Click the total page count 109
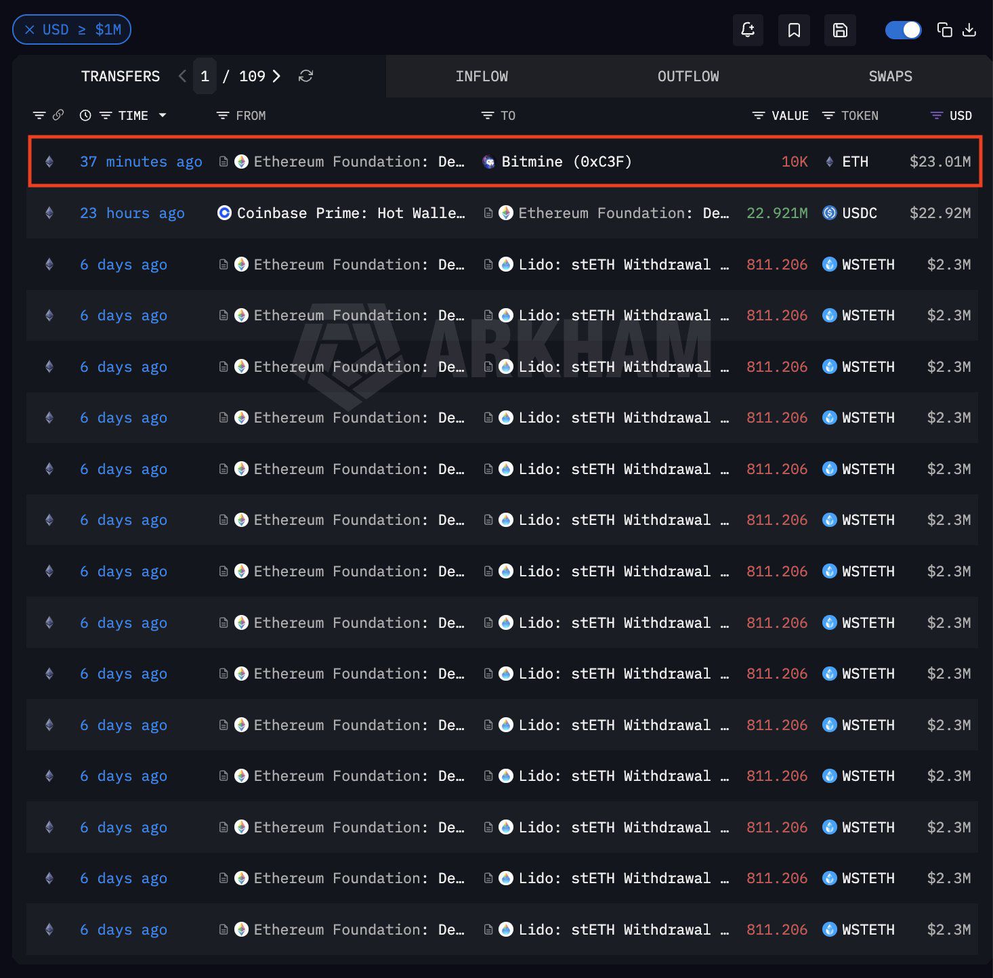This screenshot has height=978, width=993. pos(252,77)
